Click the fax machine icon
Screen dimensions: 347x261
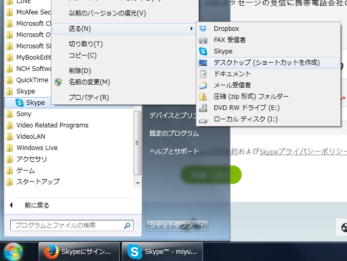point(203,40)
